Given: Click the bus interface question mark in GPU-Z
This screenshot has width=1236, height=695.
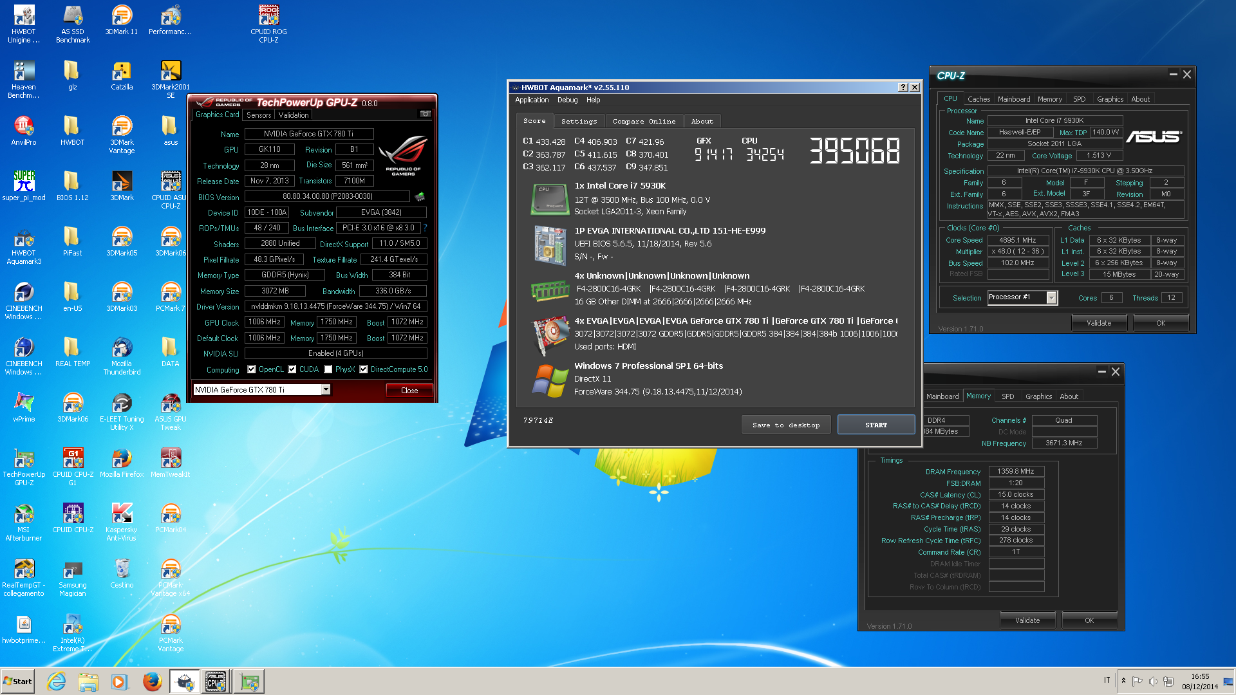Looking at the screenshot, I should pyautogui.click(x=425, y=228).
